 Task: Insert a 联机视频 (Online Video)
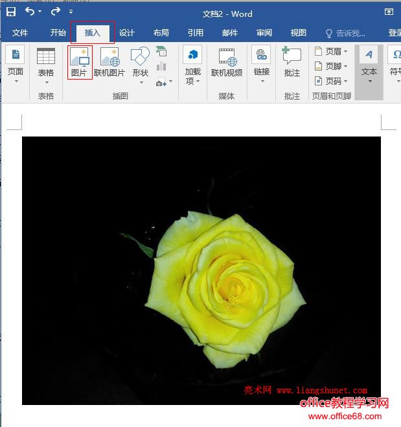click(x=227, y=62)
